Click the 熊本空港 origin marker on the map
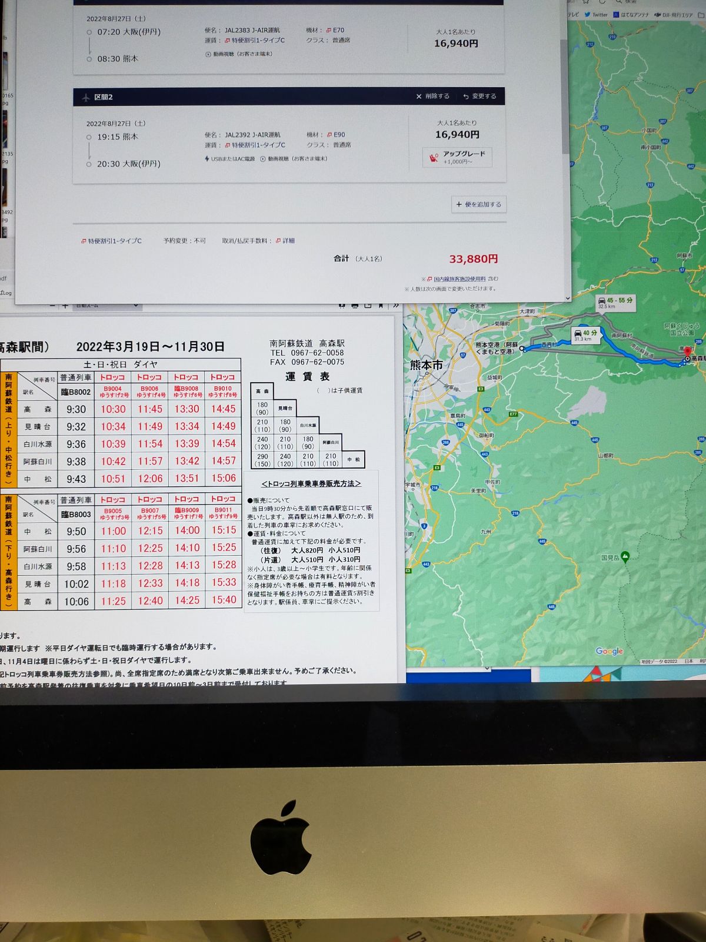The height and width of the screenshot is (942, 706). 522,349
